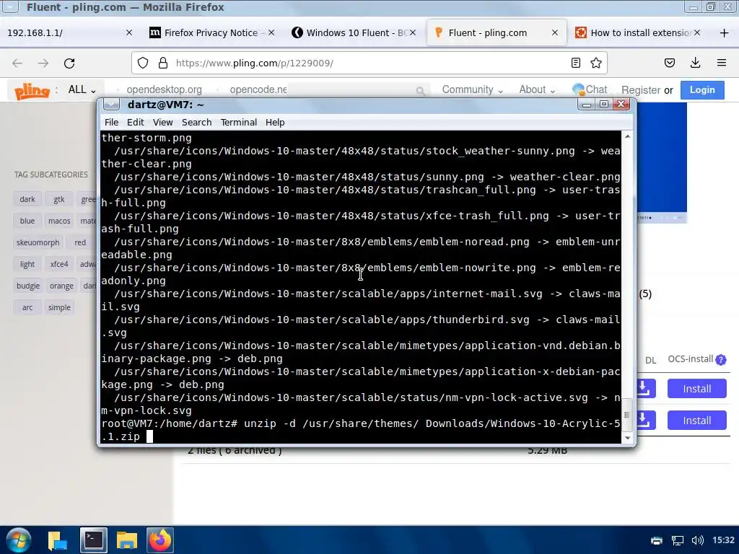This screenshot has height=554, width=739.
Task: Select the blue tag
Action: (27, 221)
